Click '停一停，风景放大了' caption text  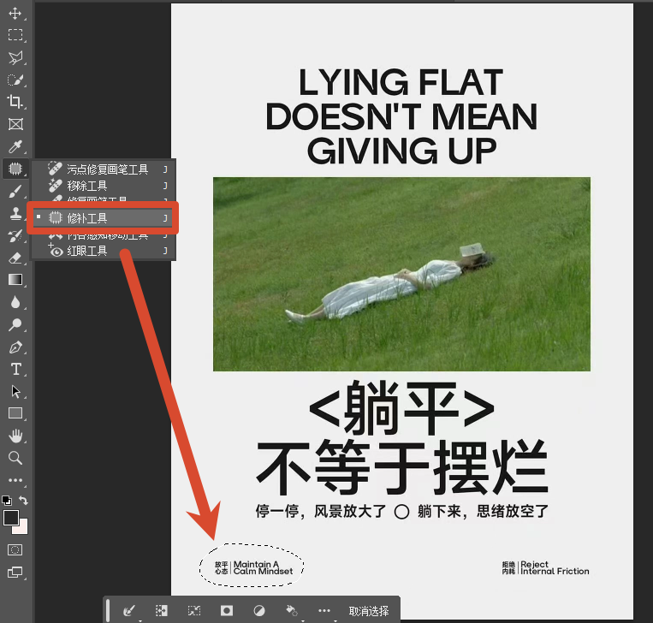click(321, 511)
